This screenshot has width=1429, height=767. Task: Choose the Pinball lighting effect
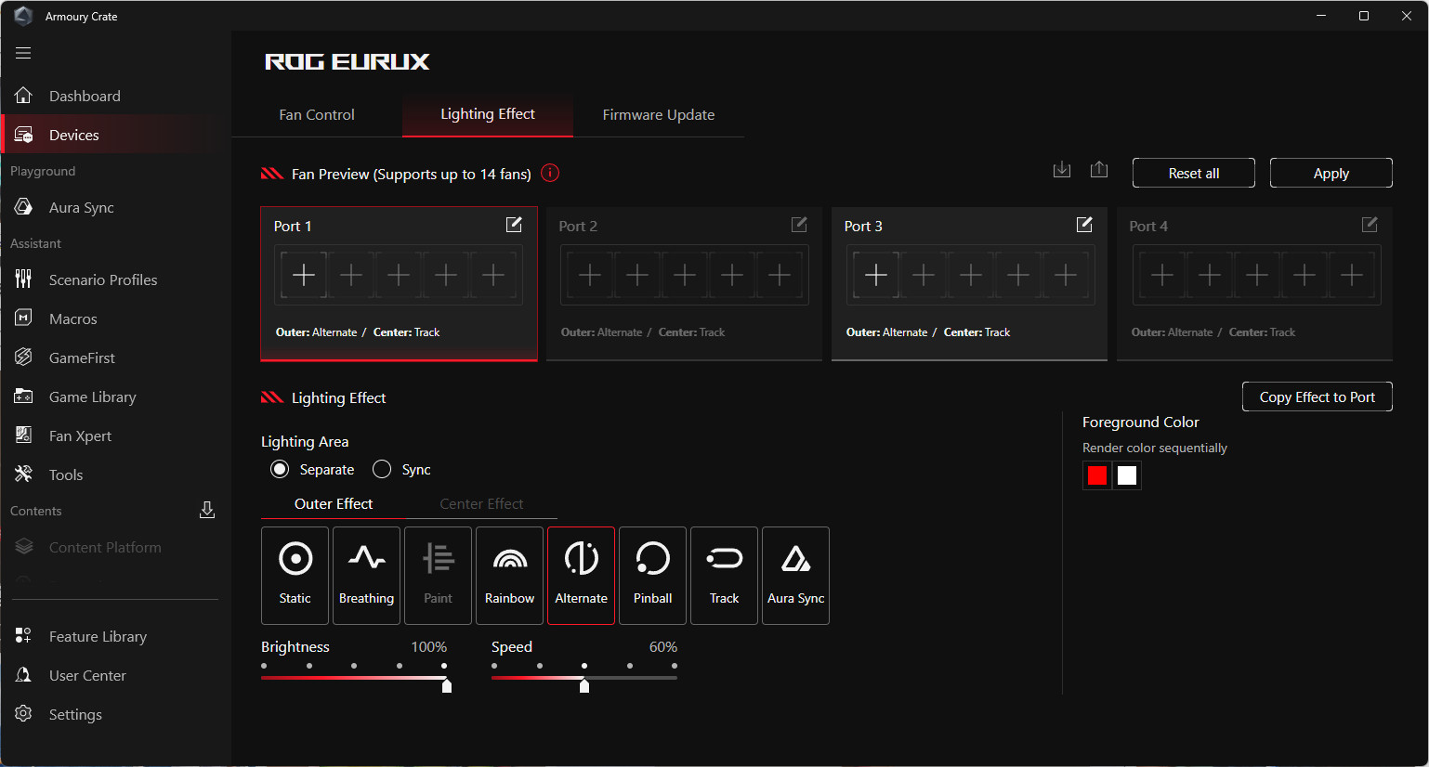pos(653,576)
